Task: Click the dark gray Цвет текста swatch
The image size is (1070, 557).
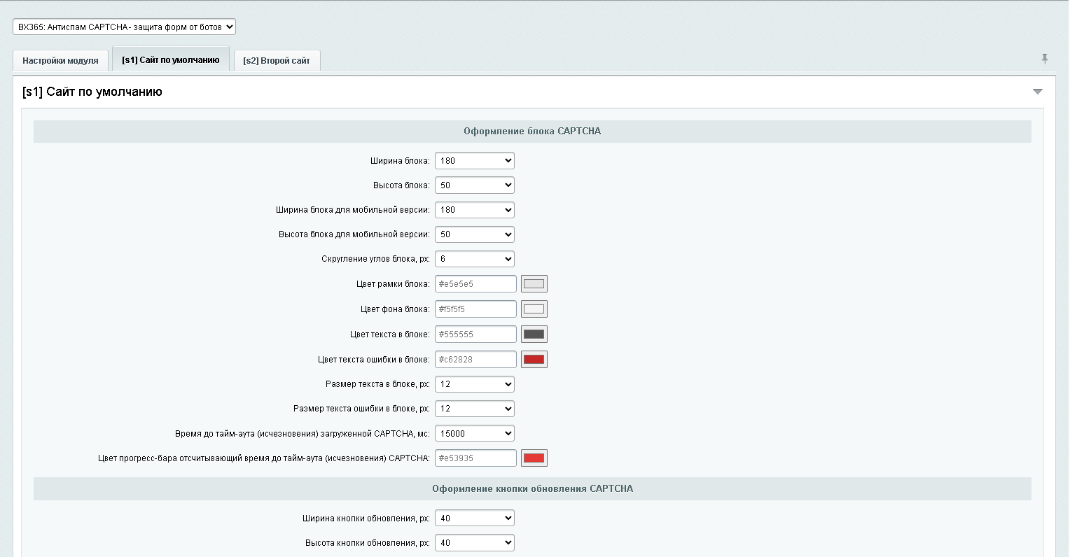Action: pyautogui.click(x=534, y=334)
